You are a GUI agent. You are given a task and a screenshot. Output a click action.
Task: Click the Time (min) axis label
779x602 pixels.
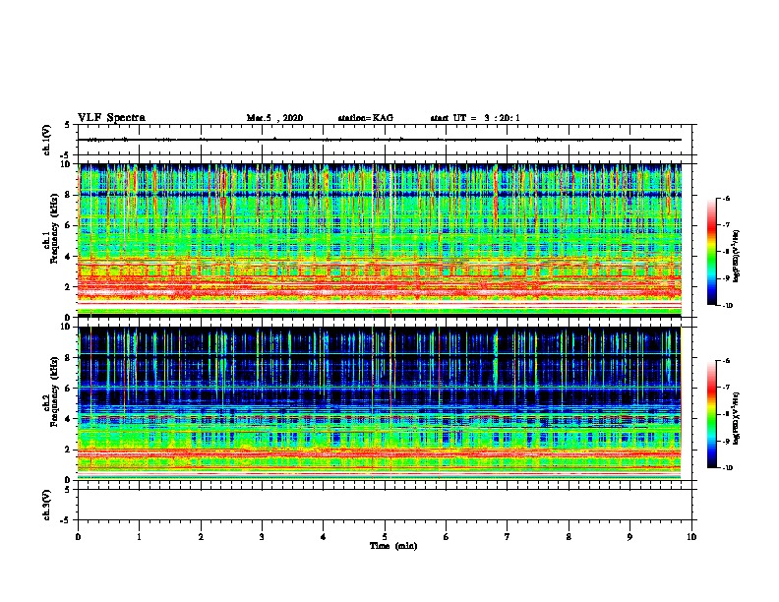click(x=393, y=546)
